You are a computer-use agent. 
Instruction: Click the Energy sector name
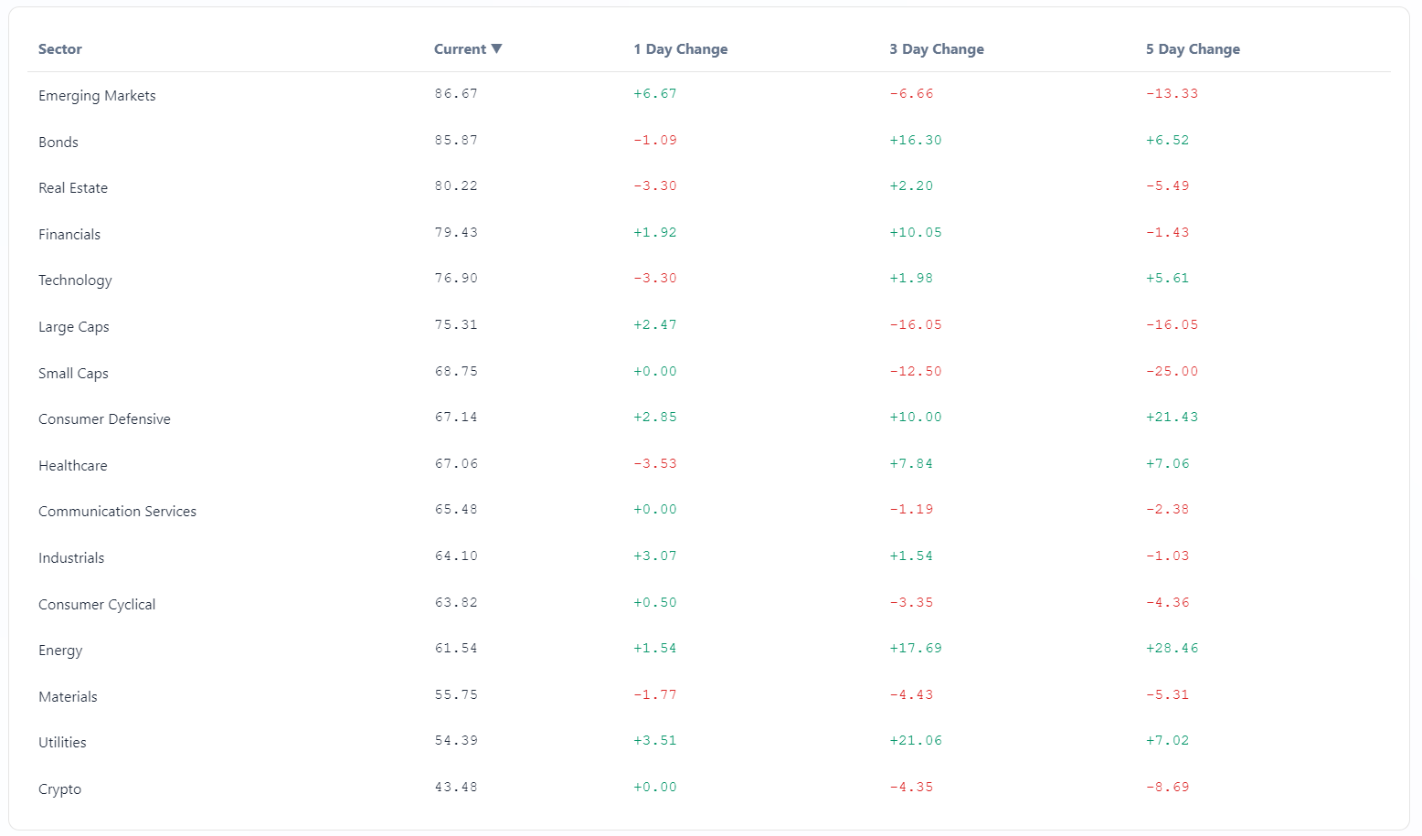pos(60,651)
